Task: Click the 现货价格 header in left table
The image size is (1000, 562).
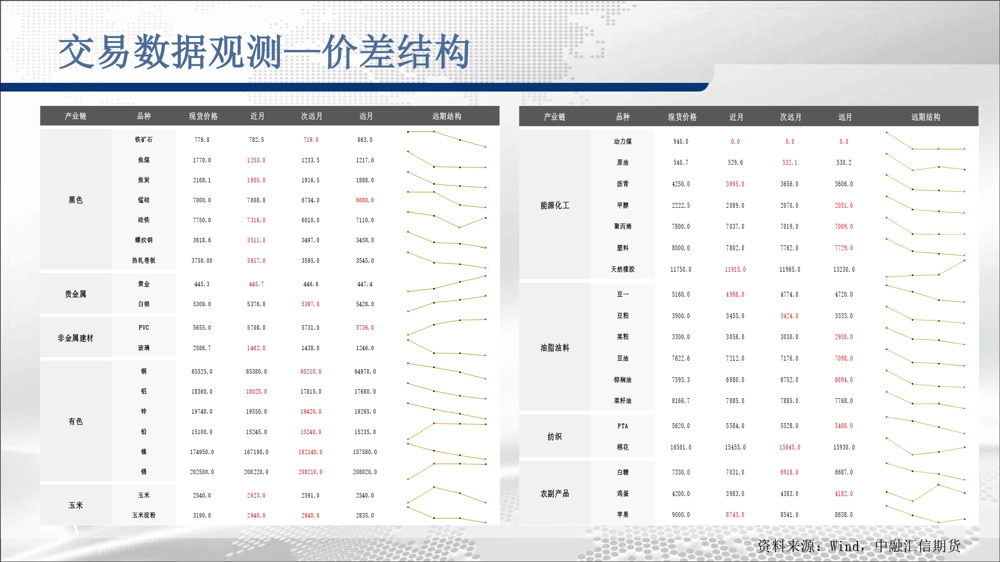Action: tap(203, 116)
